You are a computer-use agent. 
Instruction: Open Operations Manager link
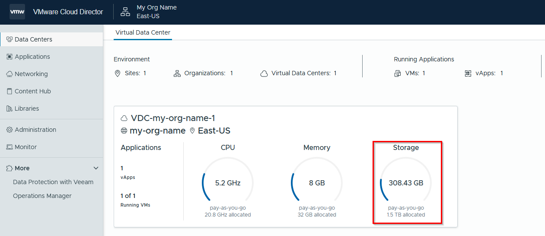[42, 196]
